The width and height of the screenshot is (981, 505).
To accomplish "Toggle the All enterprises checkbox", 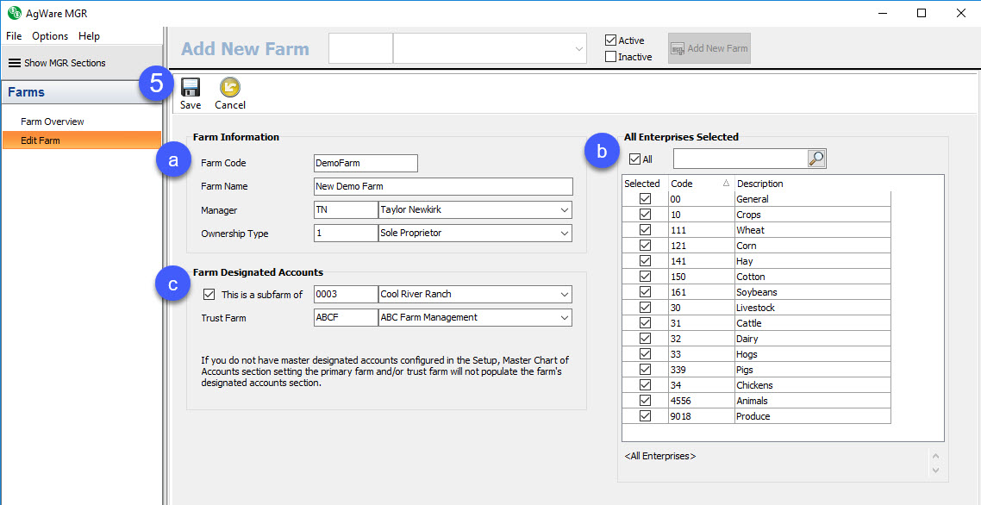I will click(x=635, y=159).
